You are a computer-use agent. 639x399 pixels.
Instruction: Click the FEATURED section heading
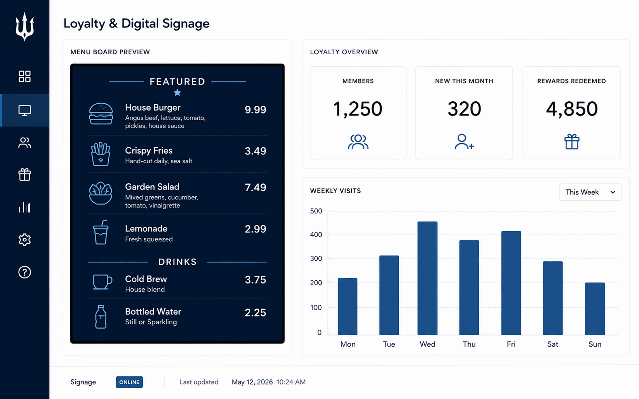pos(177,82)
